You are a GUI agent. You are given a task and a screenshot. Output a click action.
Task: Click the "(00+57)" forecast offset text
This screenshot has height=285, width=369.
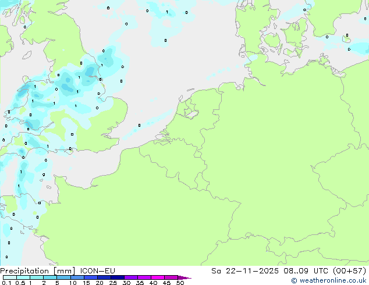coord(350,271)
